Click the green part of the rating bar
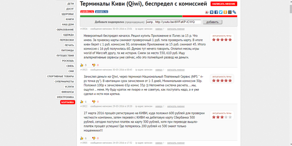The image size is (292, 146). [131, 16]
